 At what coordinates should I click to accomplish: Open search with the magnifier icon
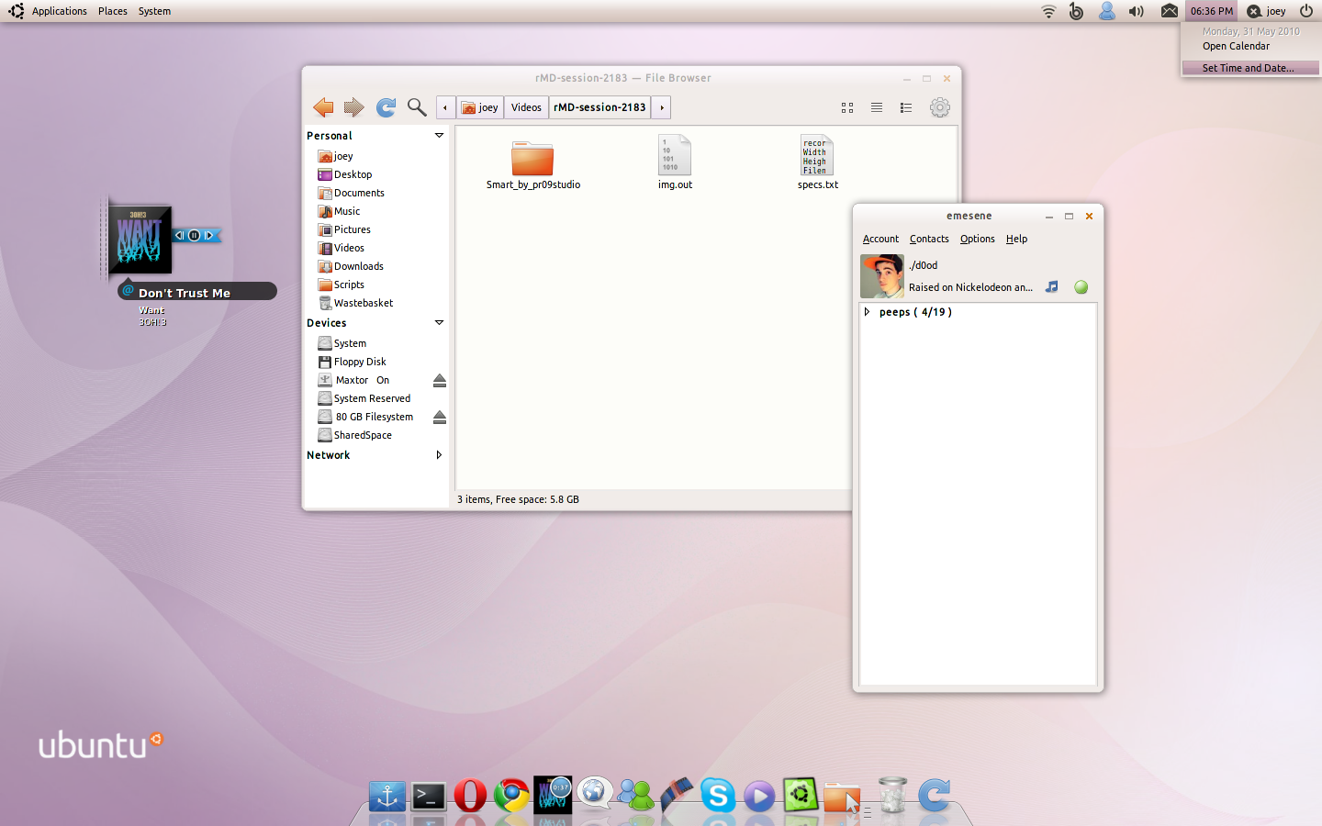[x=417, y=107]
